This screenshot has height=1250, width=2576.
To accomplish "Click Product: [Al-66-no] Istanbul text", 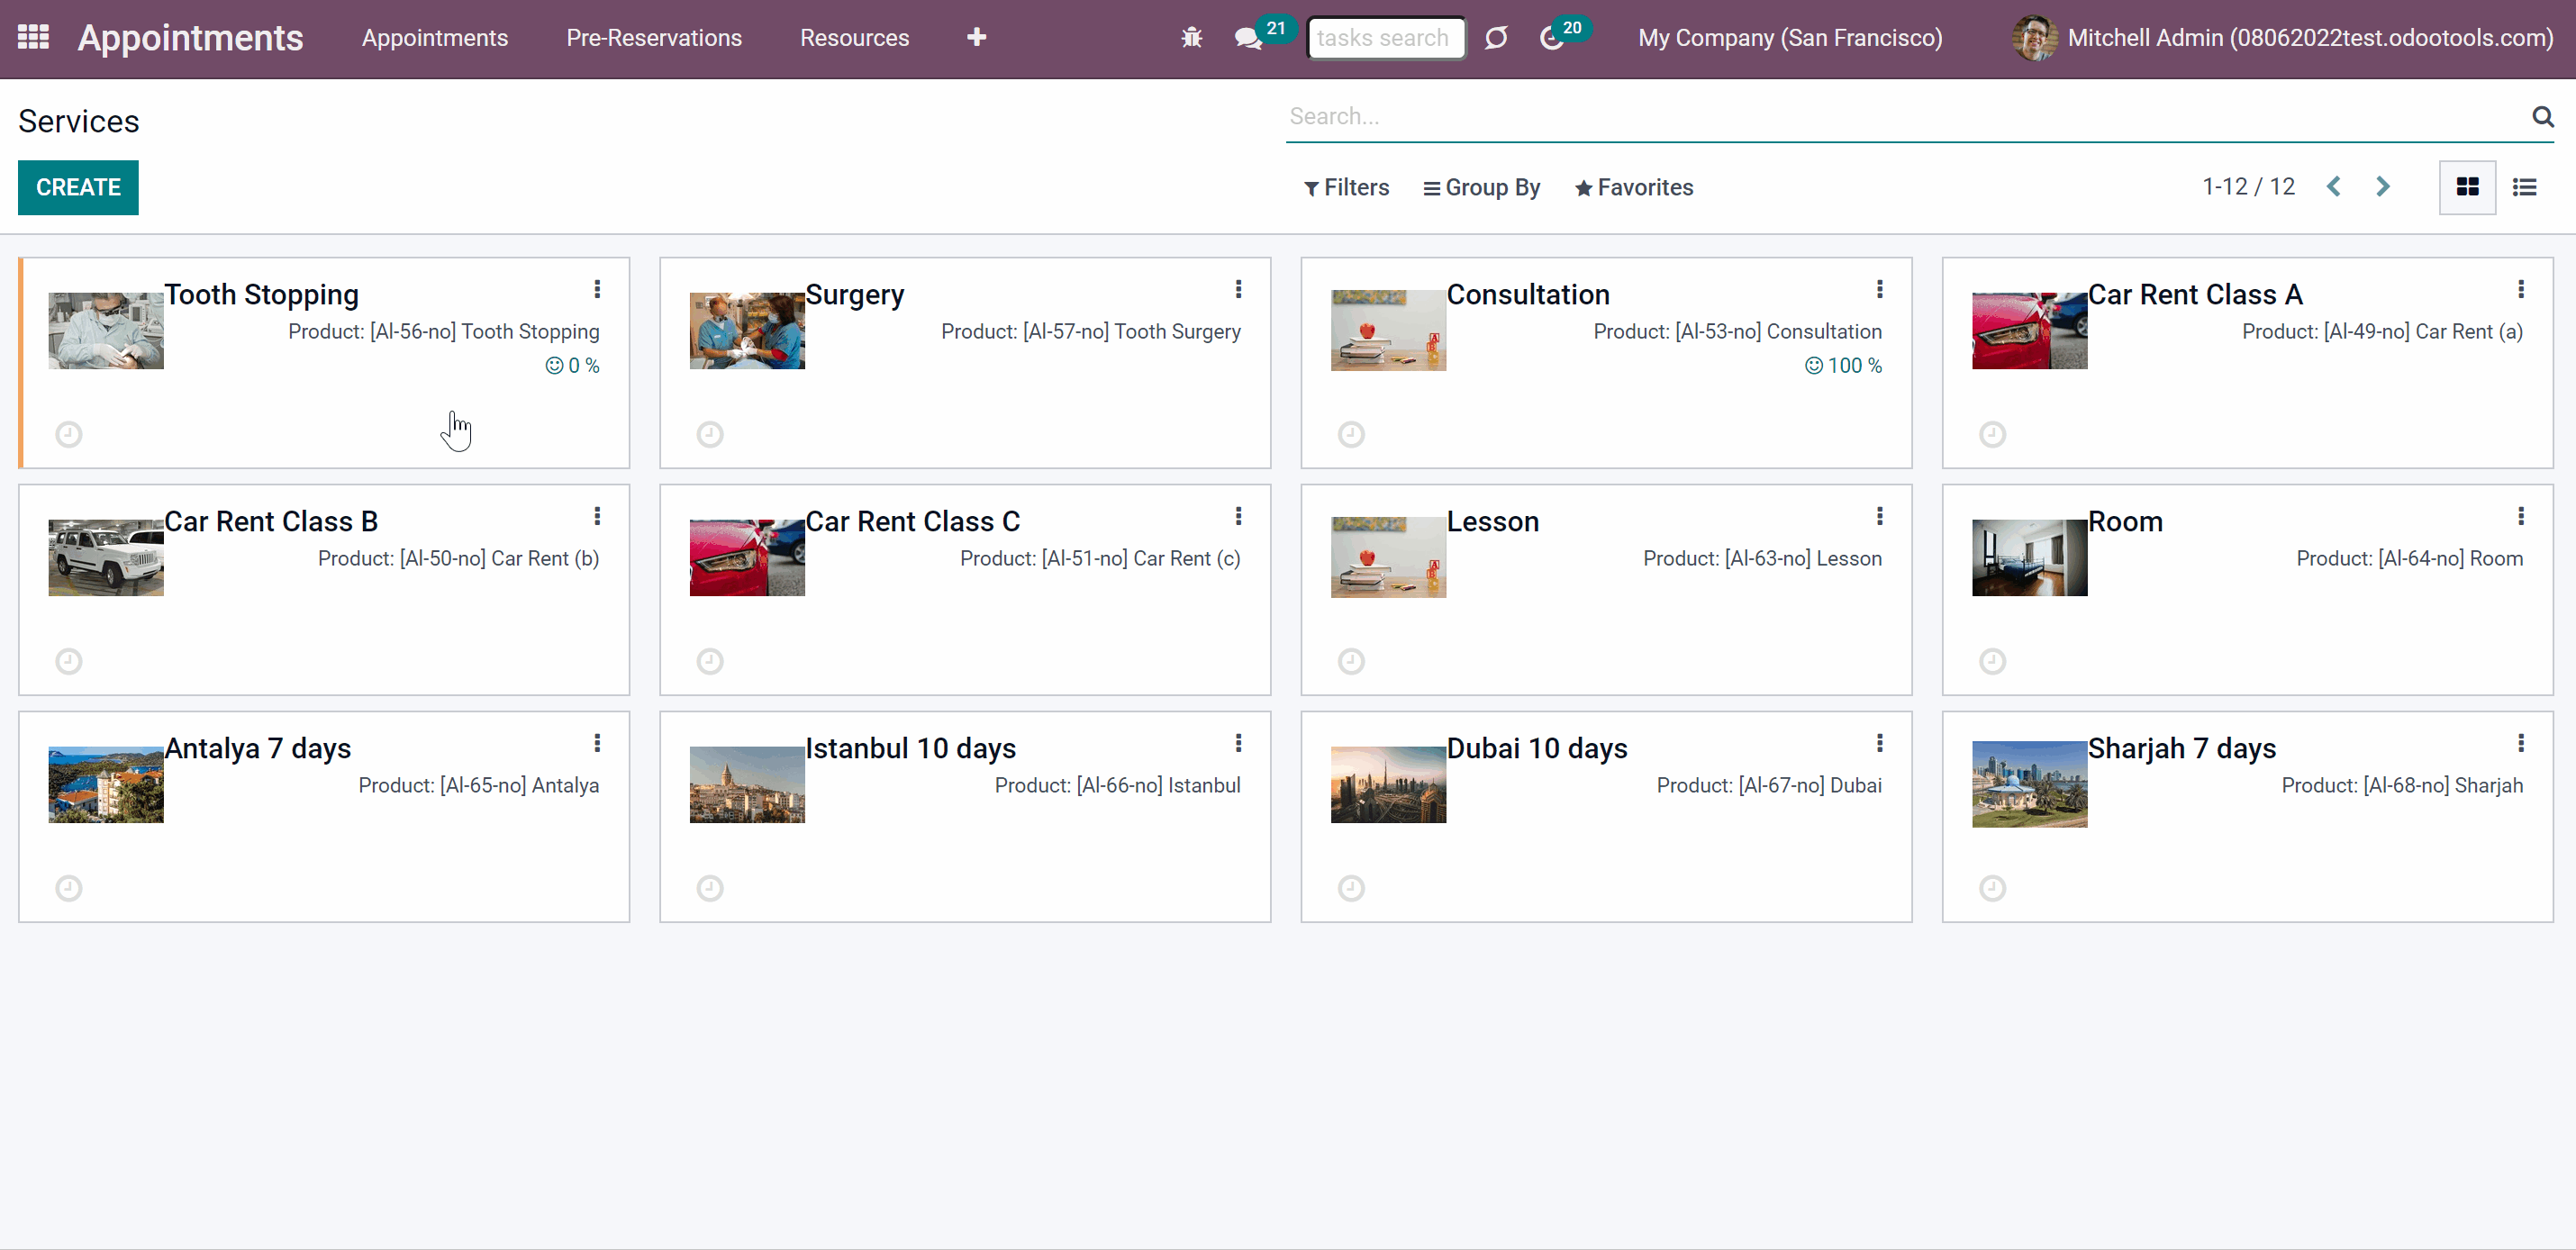I will [1117, 786].
